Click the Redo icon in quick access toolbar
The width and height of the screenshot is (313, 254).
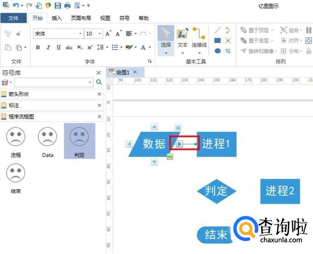(x=29, y=6)
